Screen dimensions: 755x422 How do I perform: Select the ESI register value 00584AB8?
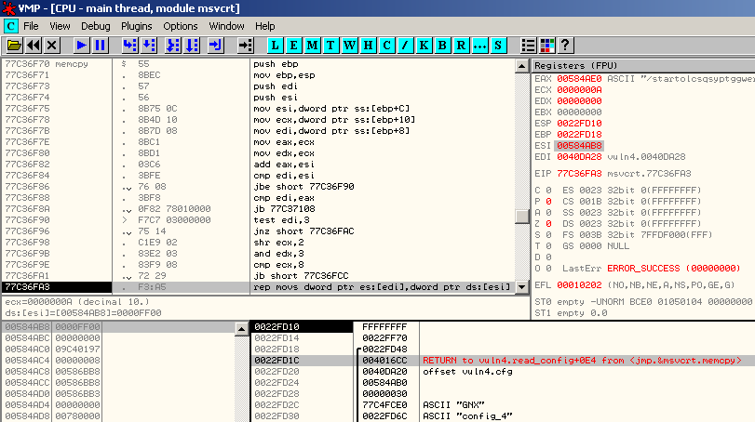[579, 146]
